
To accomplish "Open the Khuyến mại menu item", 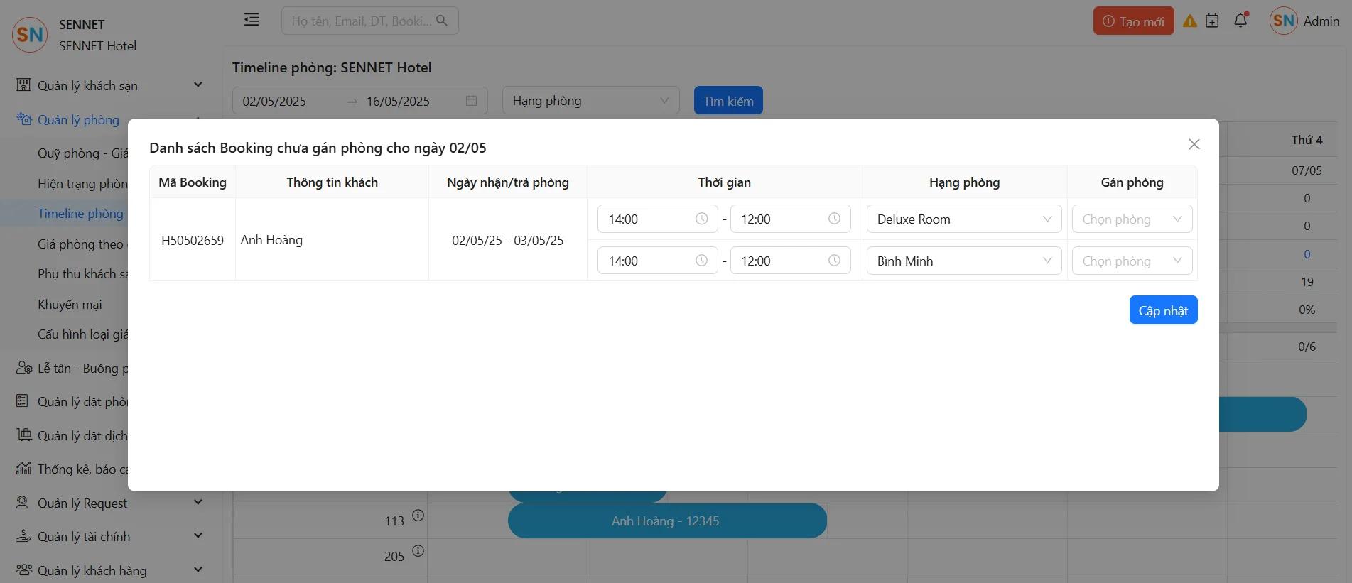I will click(70, 305).
